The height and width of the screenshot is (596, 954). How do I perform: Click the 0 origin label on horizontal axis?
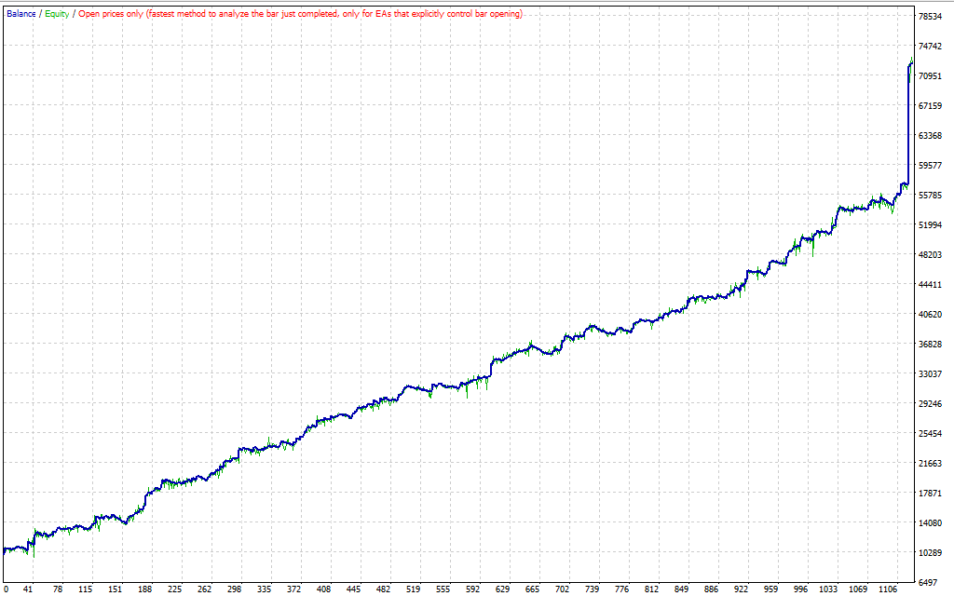tap(4, 589)
